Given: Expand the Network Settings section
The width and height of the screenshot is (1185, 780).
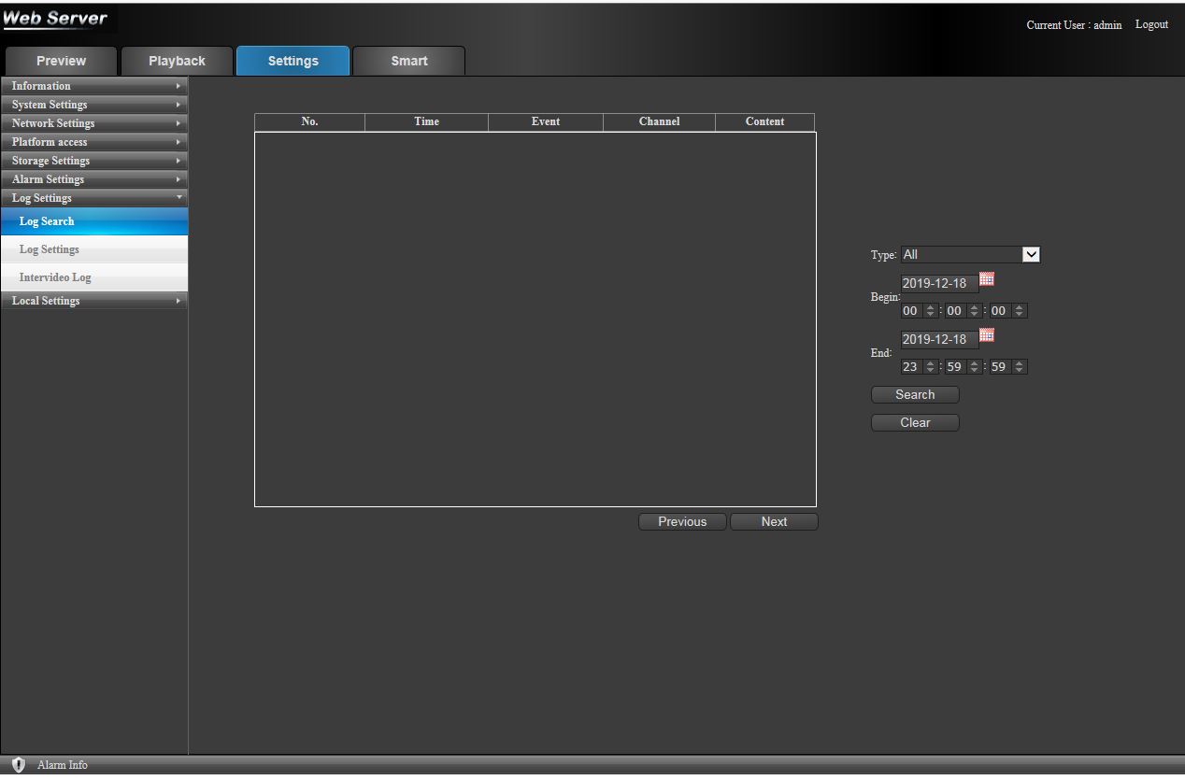Looking at the screenshot, I should pyautogui.click(x=93, y=123).
